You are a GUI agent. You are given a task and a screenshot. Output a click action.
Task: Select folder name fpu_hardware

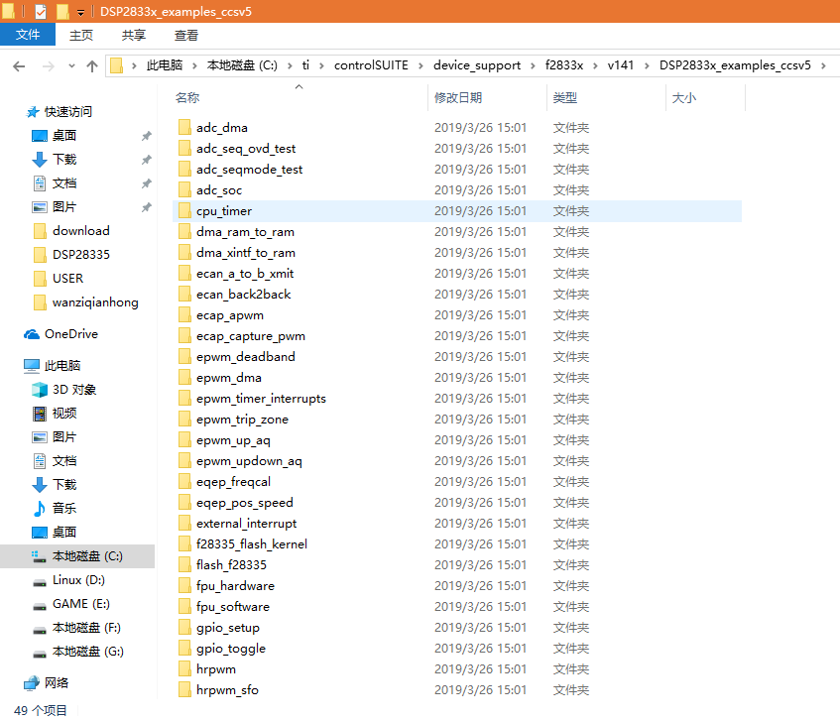click(235, 586)
